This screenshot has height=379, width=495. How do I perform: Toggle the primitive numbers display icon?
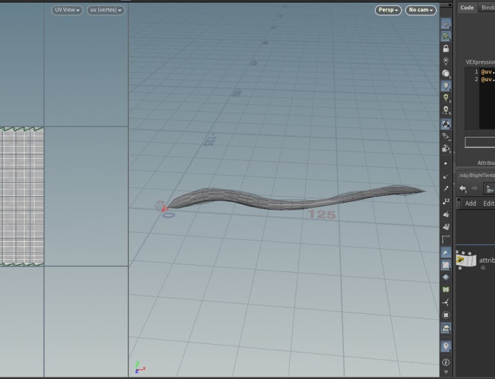pos(446,227)
